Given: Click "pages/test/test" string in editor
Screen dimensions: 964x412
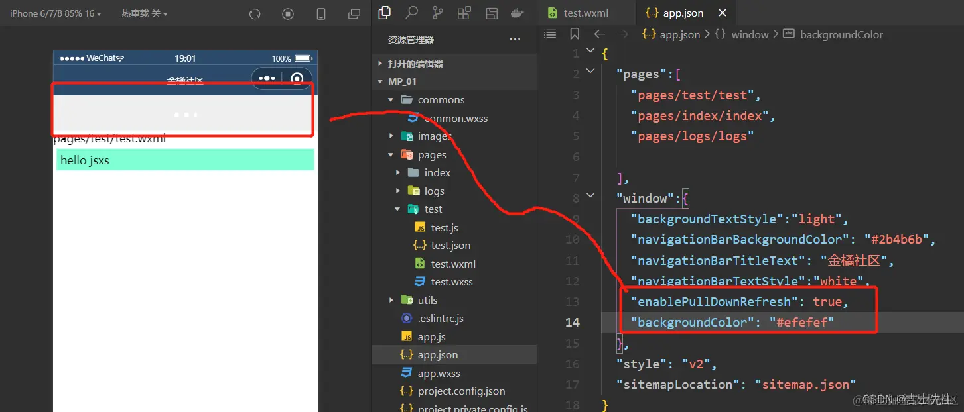Looking at the screenshot, I should click(x=692, y=95).
